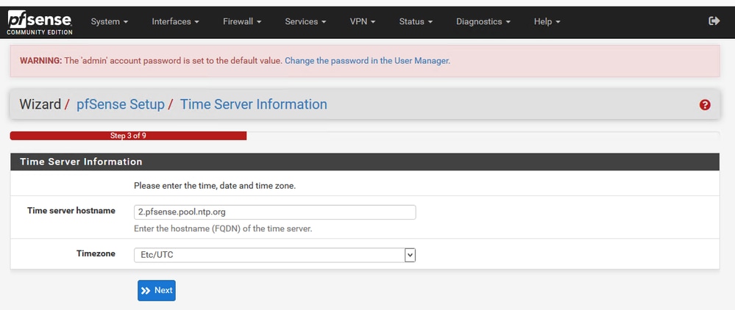Open the Diagnostics menu
Viewport: 735px width, 310px height.
click(x=483, y=21)
